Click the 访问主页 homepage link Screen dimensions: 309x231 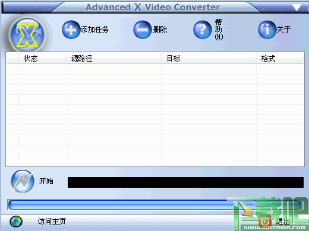tap(52, 222)
